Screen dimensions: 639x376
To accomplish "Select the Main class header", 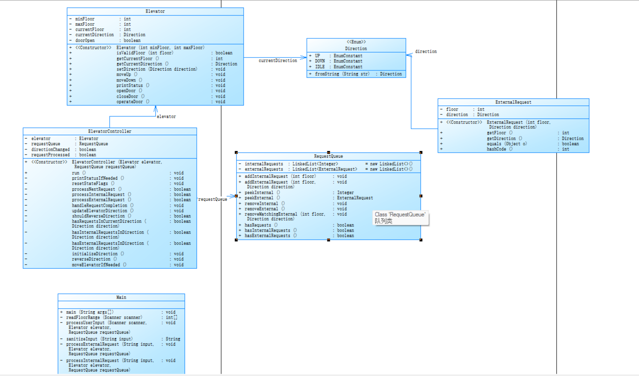I will (x=121, y=297).
